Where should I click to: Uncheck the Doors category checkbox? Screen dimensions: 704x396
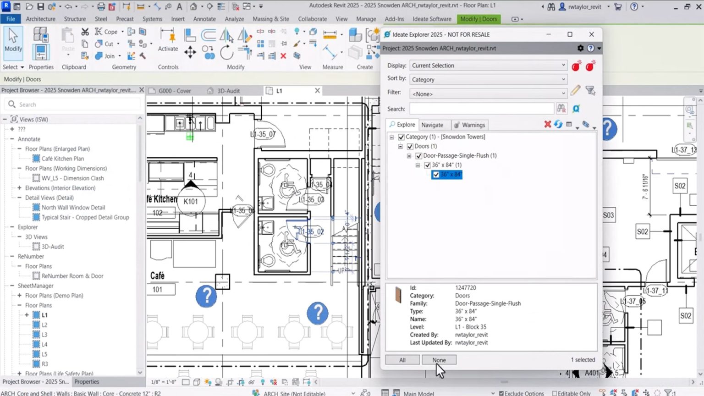tap(410, 146)
